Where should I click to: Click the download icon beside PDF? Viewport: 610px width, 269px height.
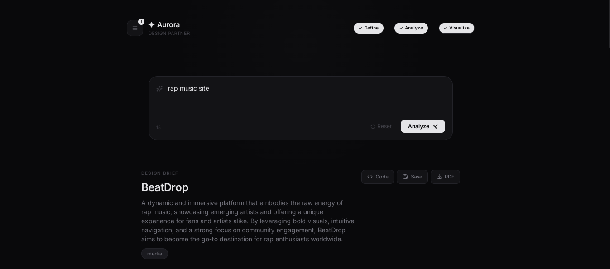(439, 177)
